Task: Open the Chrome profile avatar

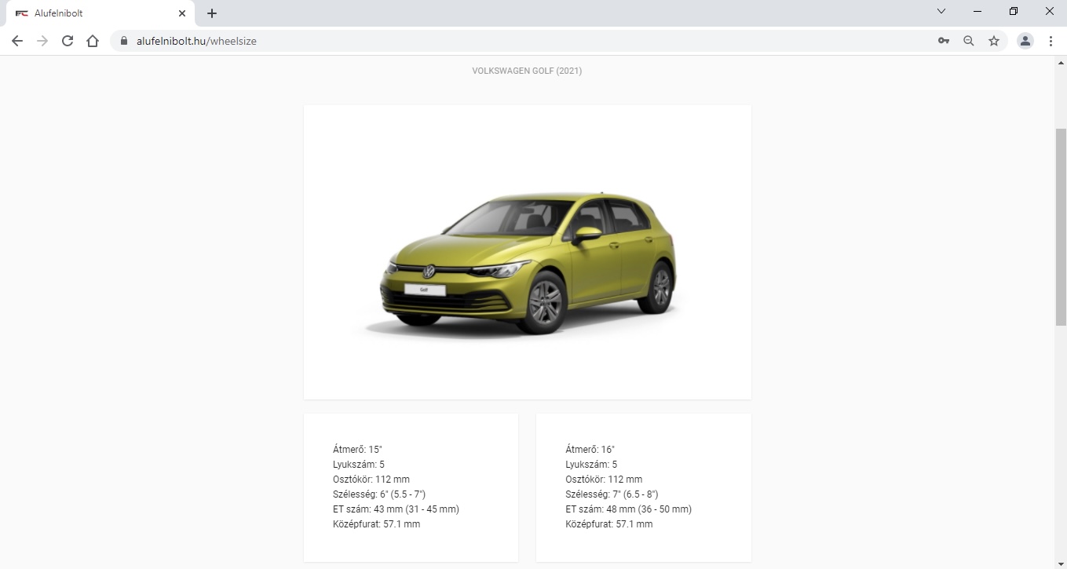Action: (1025, 41)
